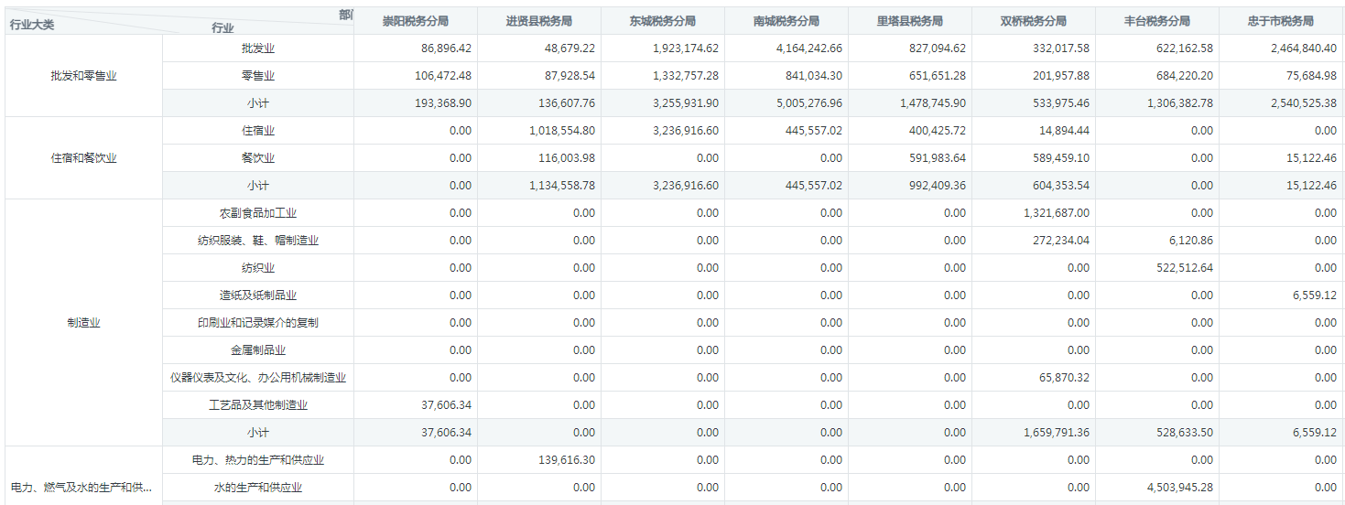
Task: Select the 进贤县税务局 column header
Action: 538,21
